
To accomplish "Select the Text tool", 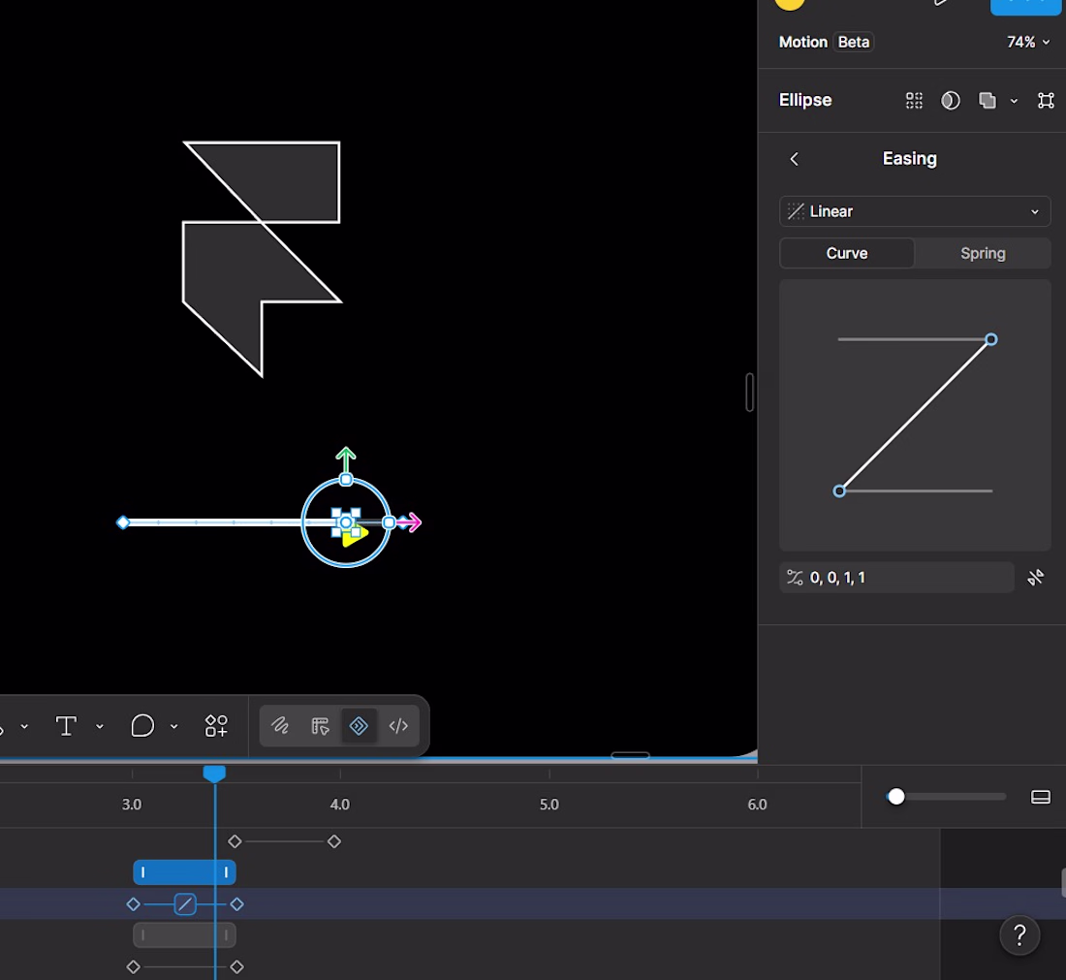I will click(x=66, y=726).
